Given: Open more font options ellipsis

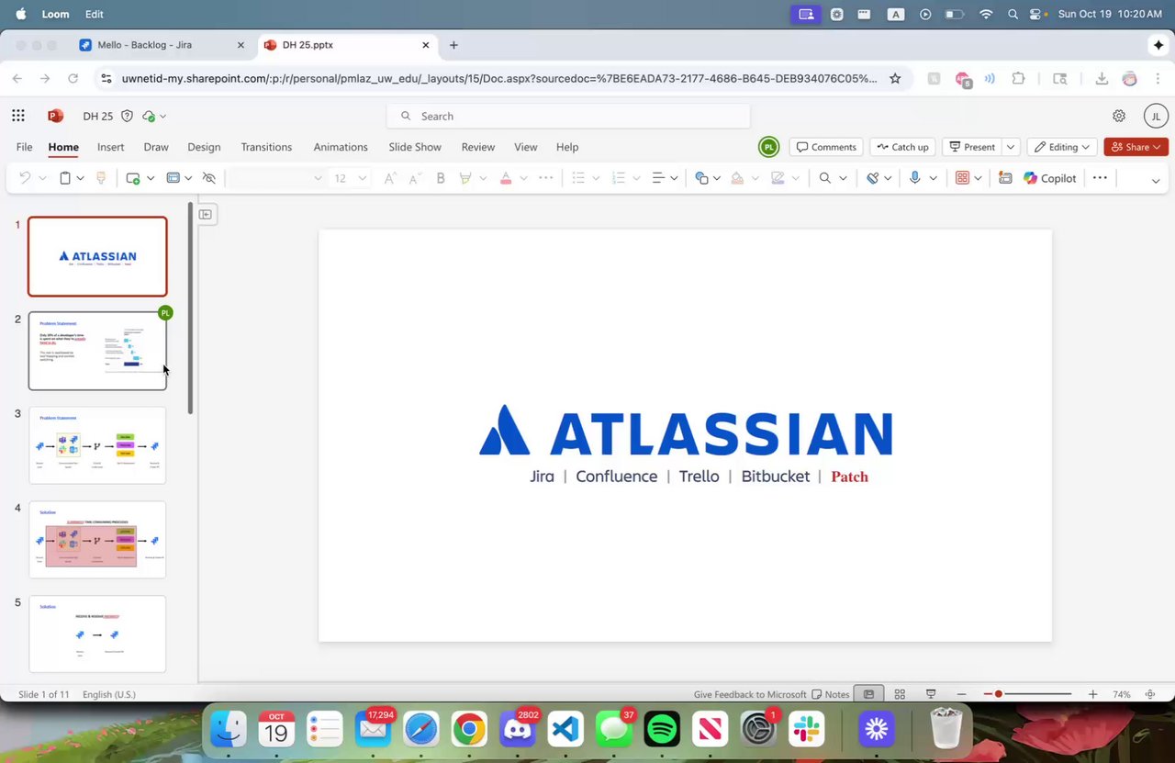Looking at the screenshot, I should tap(546, 178).
